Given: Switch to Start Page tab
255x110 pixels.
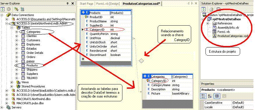Looking at the screenshot, I should [87, 3].
